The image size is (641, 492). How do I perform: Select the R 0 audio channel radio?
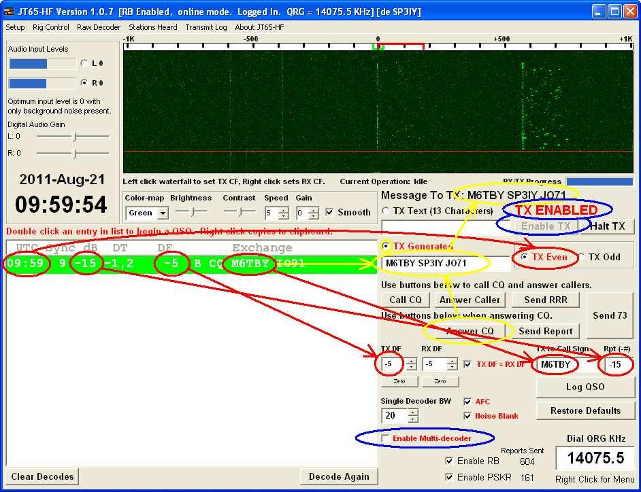tap(84, 82)
